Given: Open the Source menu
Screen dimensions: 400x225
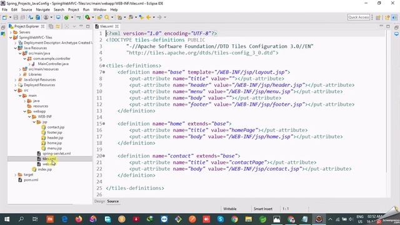Looking at the screenshot, I should coord(26,10).
